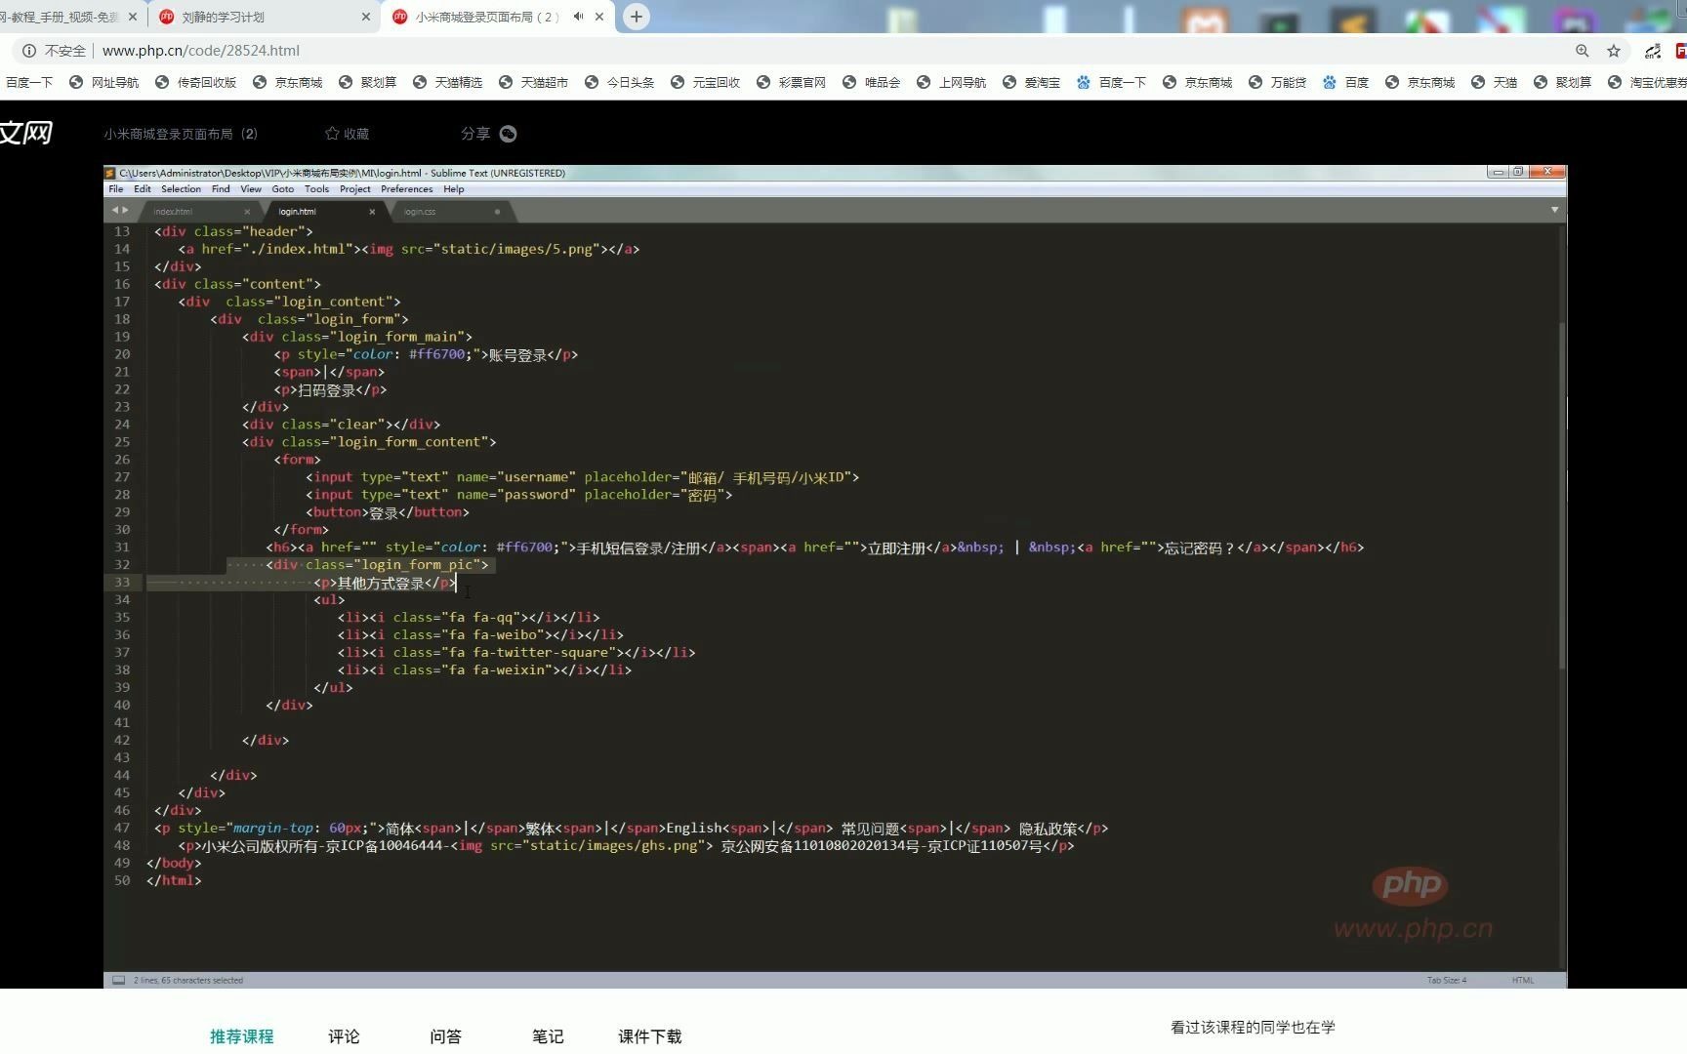The image size is (1687, 1054).
Task: Click the fa-twitter-square text on line 37
Action: tap(543, 652)
